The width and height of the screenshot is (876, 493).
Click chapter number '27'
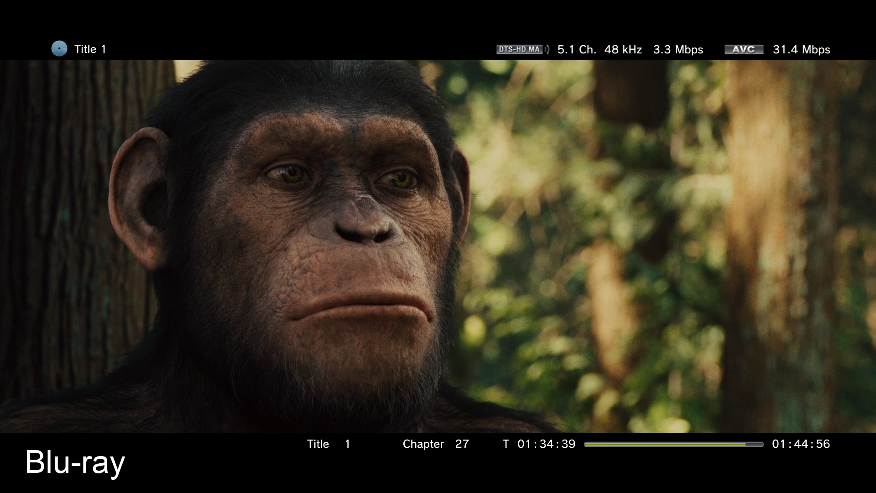(x=462, y=444)
